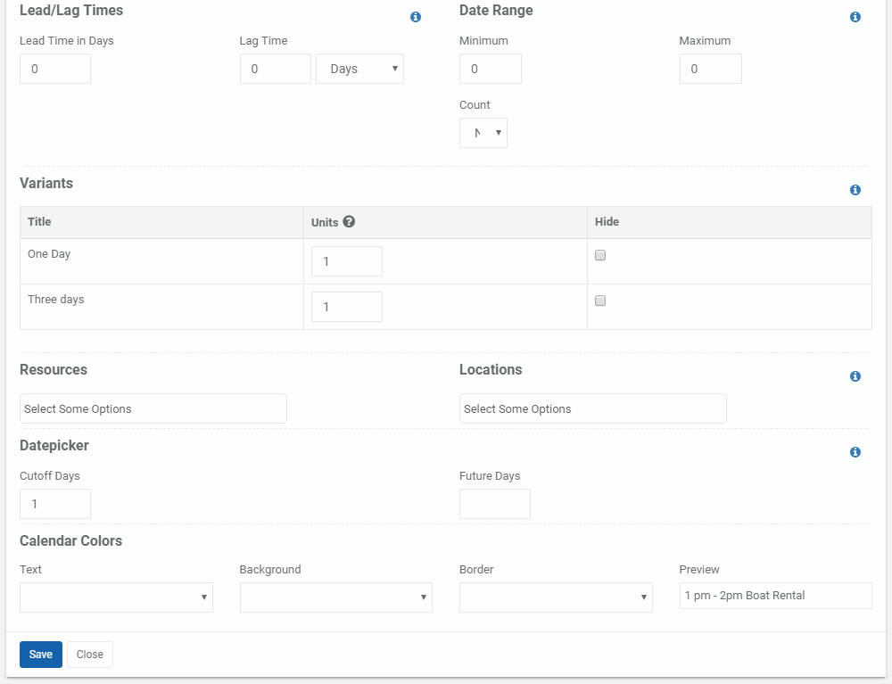Open the Date Range info icon
The width and height of the screenshot is (892, 684).
point(855,17)
